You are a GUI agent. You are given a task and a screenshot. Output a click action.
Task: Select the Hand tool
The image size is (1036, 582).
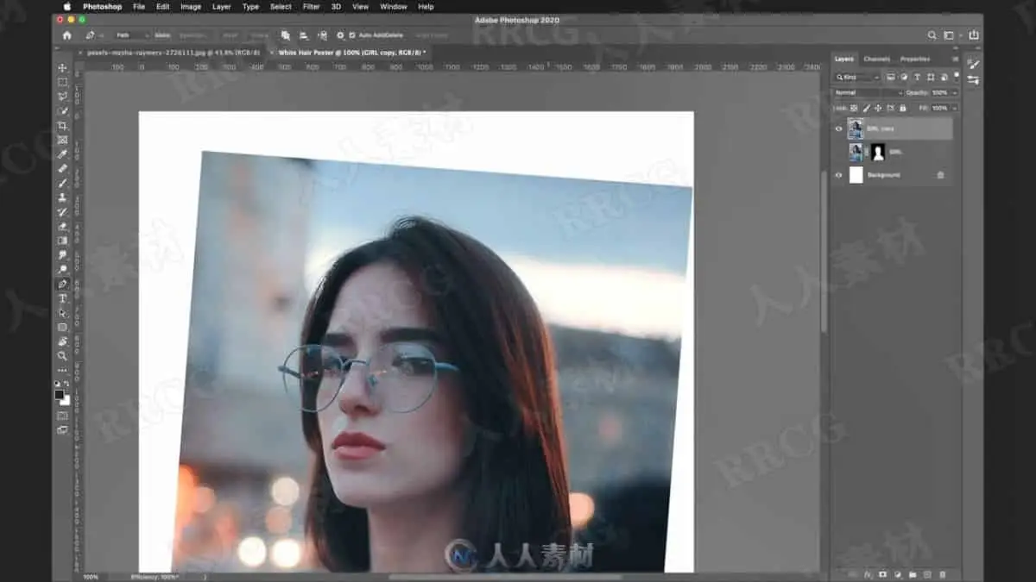62,341
